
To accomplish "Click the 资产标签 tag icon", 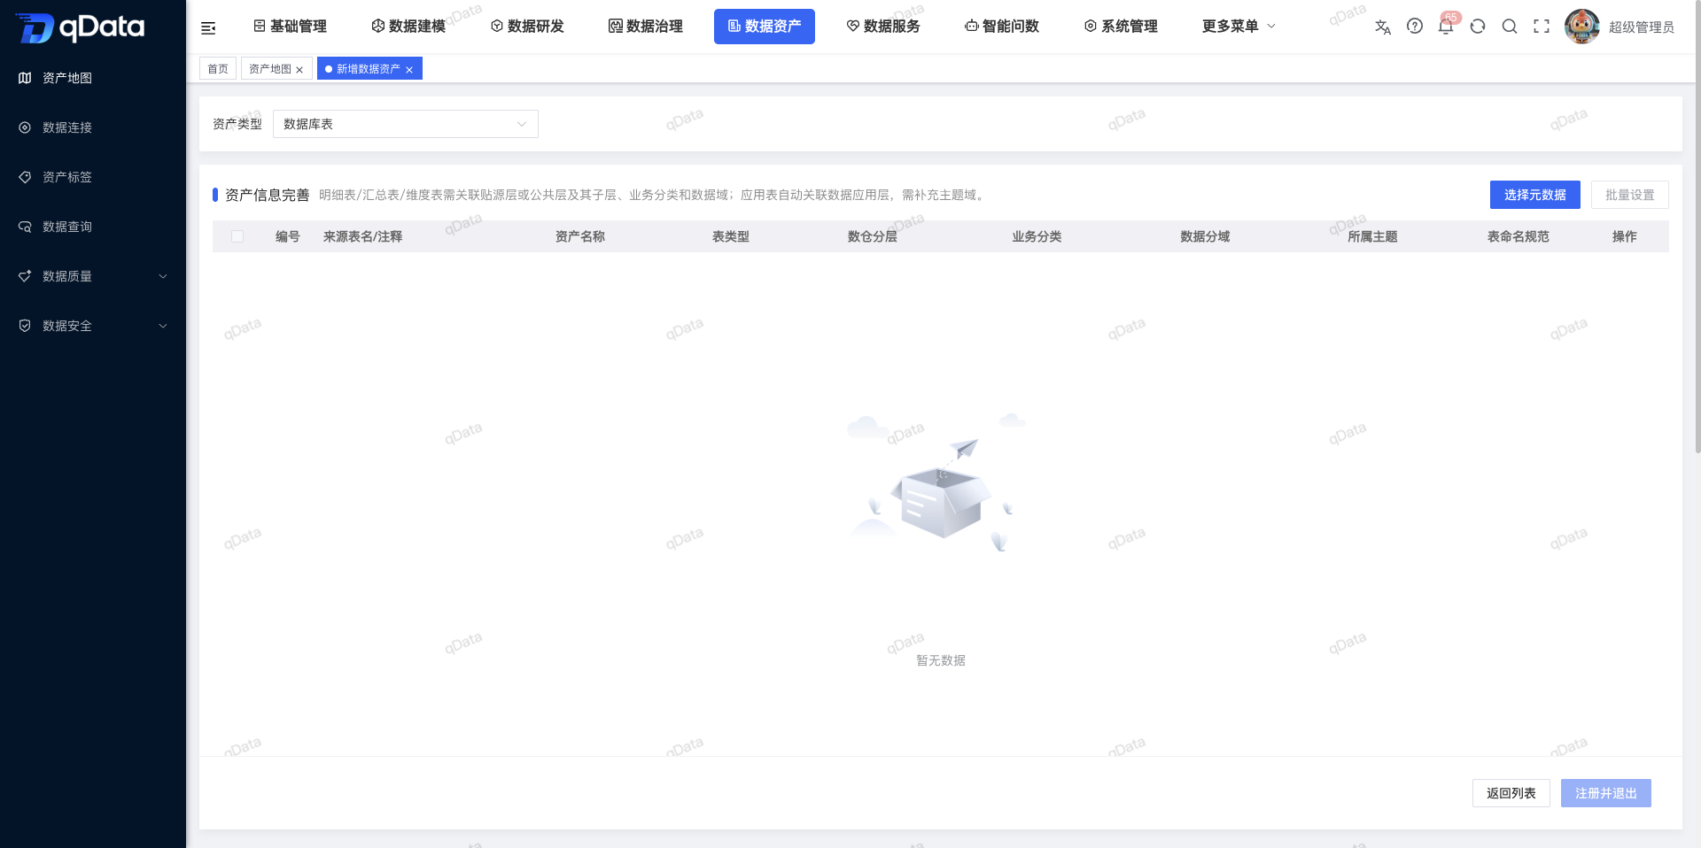I will [x=25, y=177].
